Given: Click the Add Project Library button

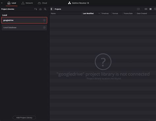Looking at the screenshot, I should coord(24,118).
